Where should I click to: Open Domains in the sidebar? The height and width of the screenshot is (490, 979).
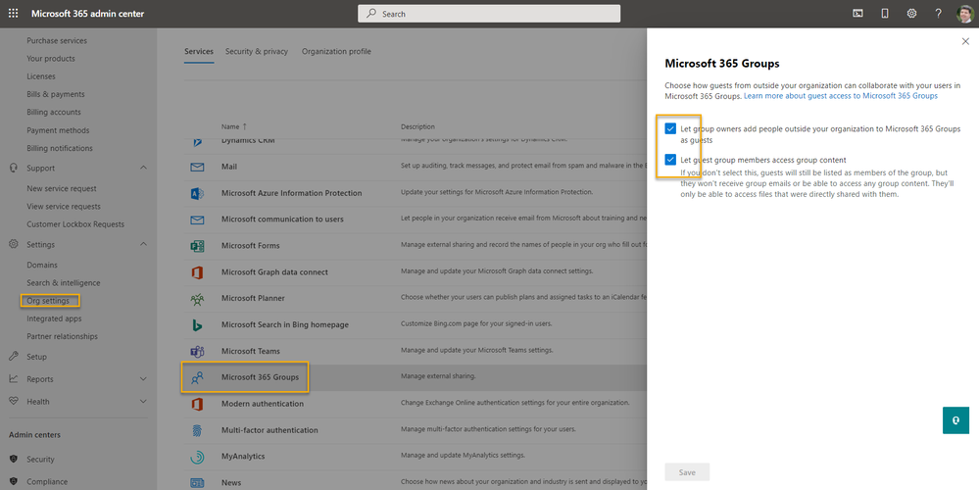pos(42,266)
